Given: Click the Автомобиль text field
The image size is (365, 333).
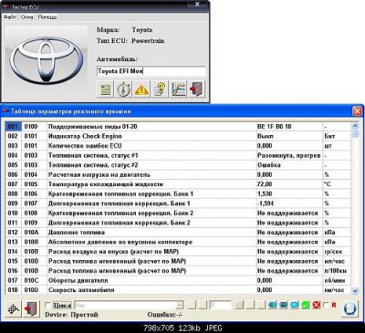Looking at the screenshot, I should coord(151,71).
